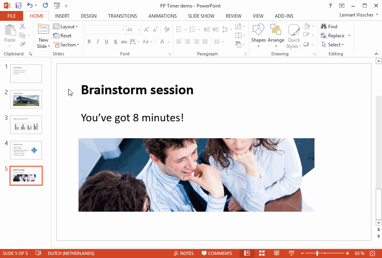Screen dimensions: 382x258
Task: Click the Find button
Action: (329, 27)
